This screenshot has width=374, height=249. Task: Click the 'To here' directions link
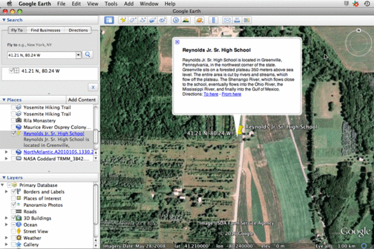click(211, 94)
